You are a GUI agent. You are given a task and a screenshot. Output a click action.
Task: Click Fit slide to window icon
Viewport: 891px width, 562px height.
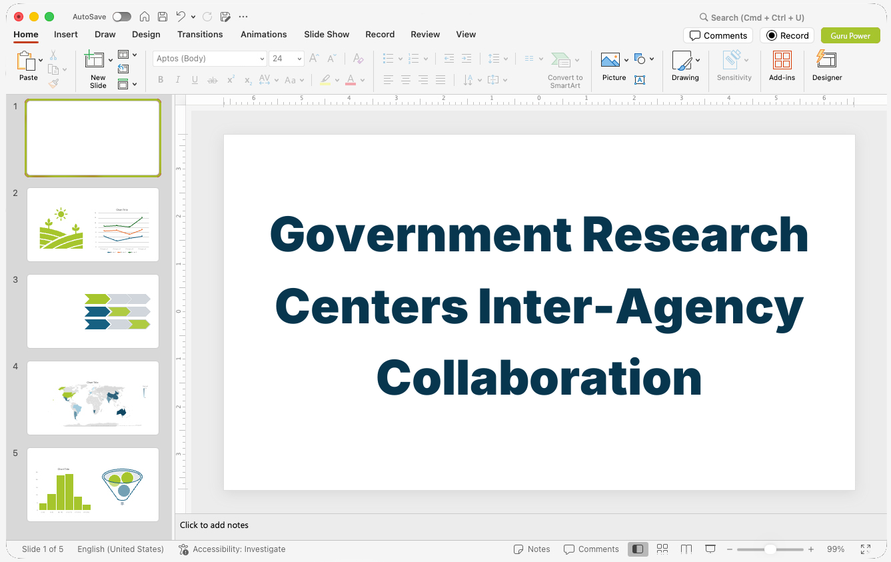point(865,549)
